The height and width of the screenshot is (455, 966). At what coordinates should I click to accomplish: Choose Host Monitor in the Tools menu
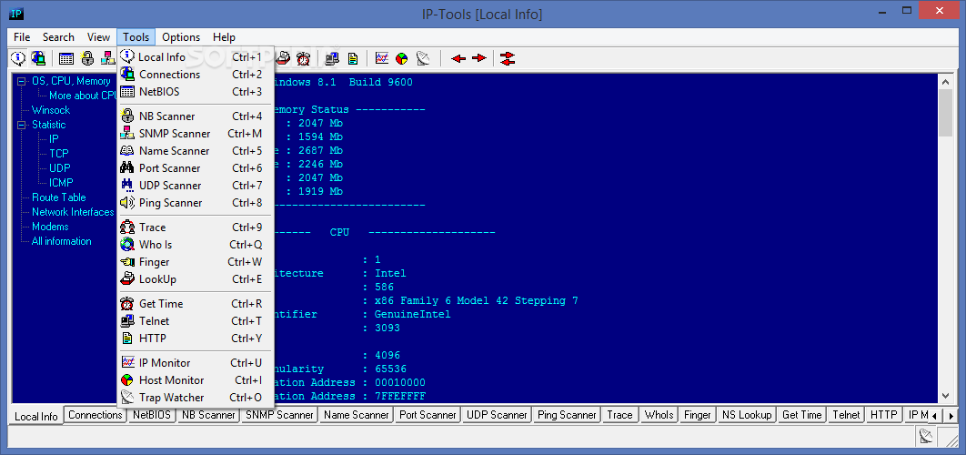(196, 379)
